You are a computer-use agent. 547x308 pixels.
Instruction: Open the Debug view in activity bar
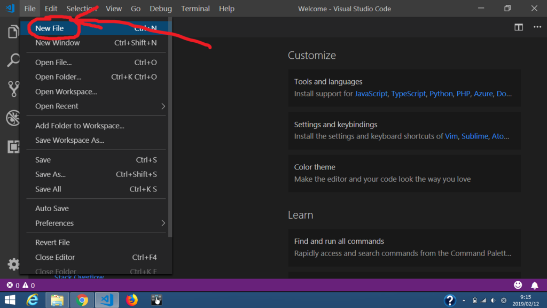[x=13, y=118]
